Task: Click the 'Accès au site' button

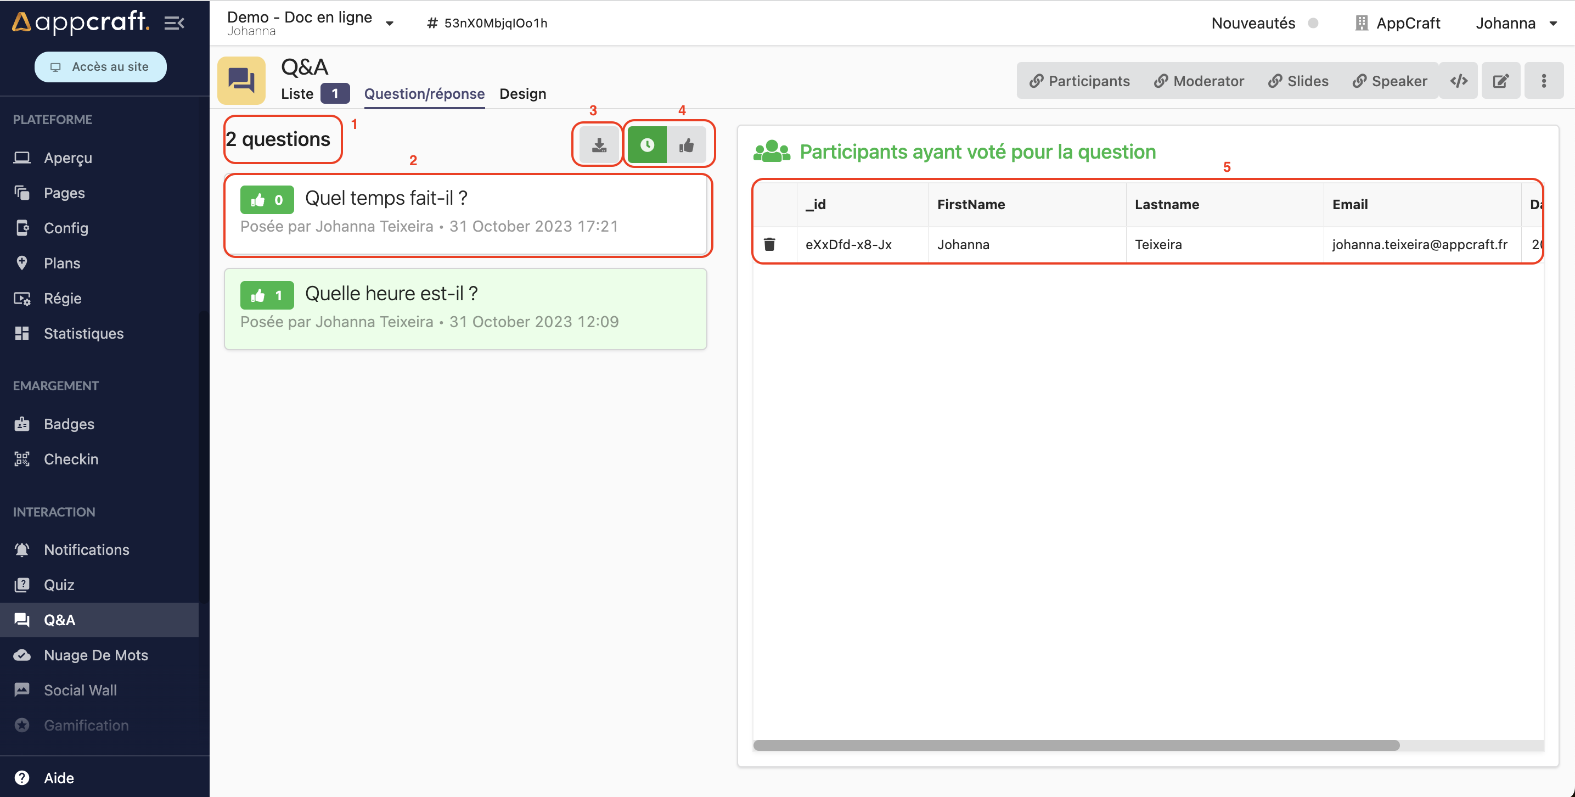Action: tap(100, 66)
